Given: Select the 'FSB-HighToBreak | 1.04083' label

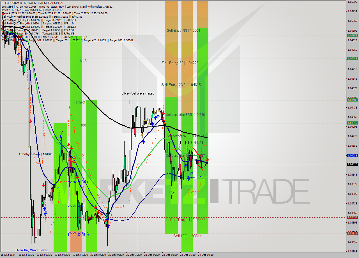Looking at the screenshot, I should (36, 154).
